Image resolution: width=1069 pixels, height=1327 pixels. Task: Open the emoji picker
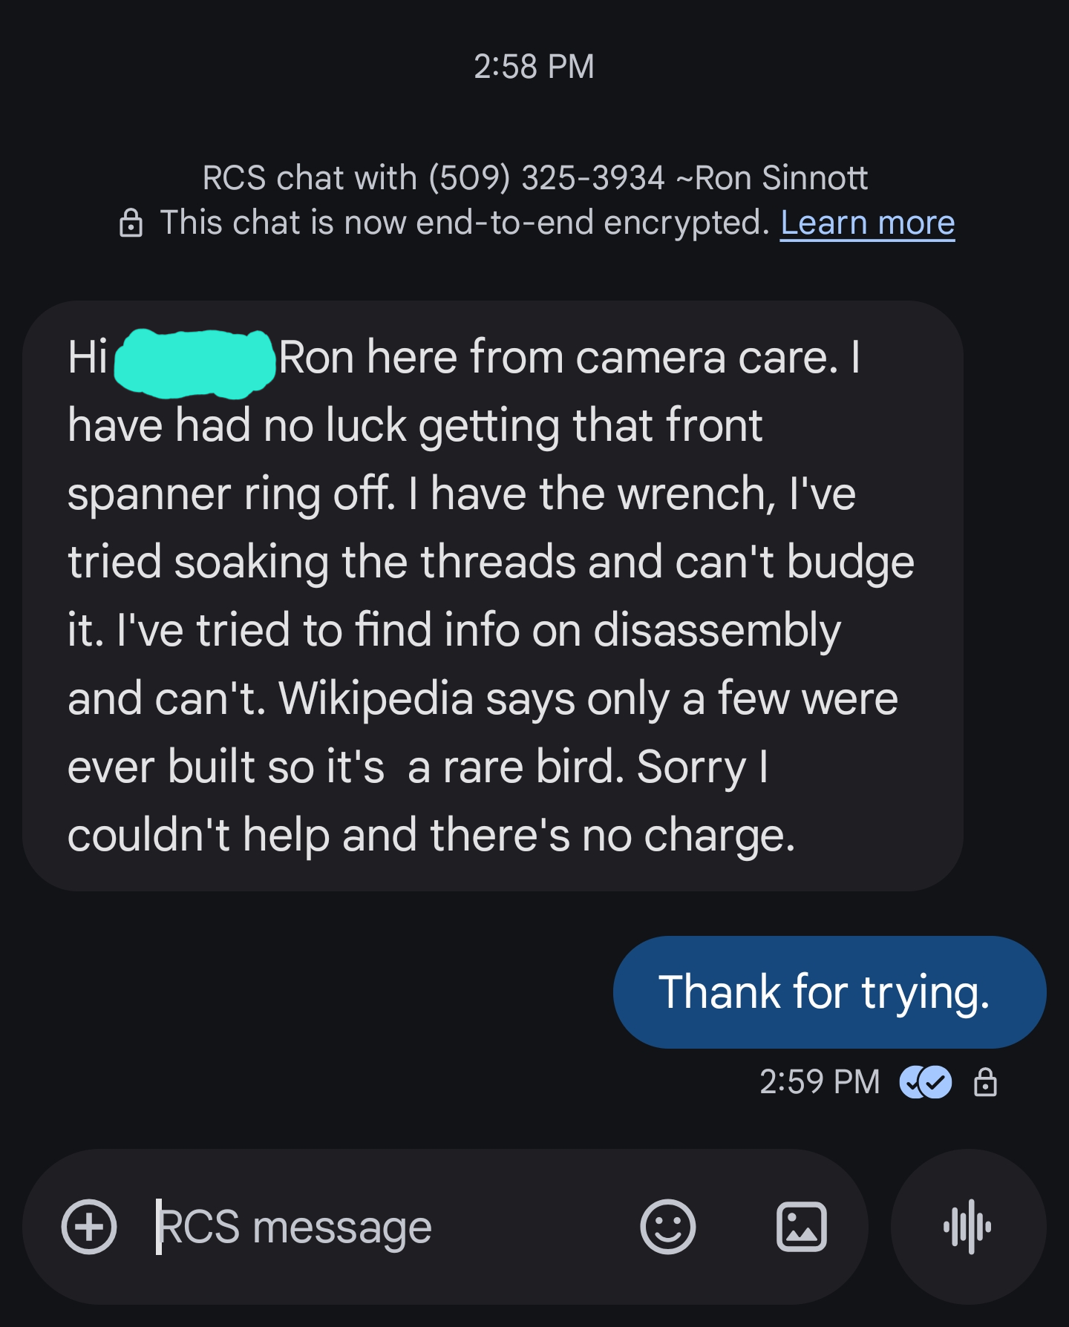(667, 1227)
